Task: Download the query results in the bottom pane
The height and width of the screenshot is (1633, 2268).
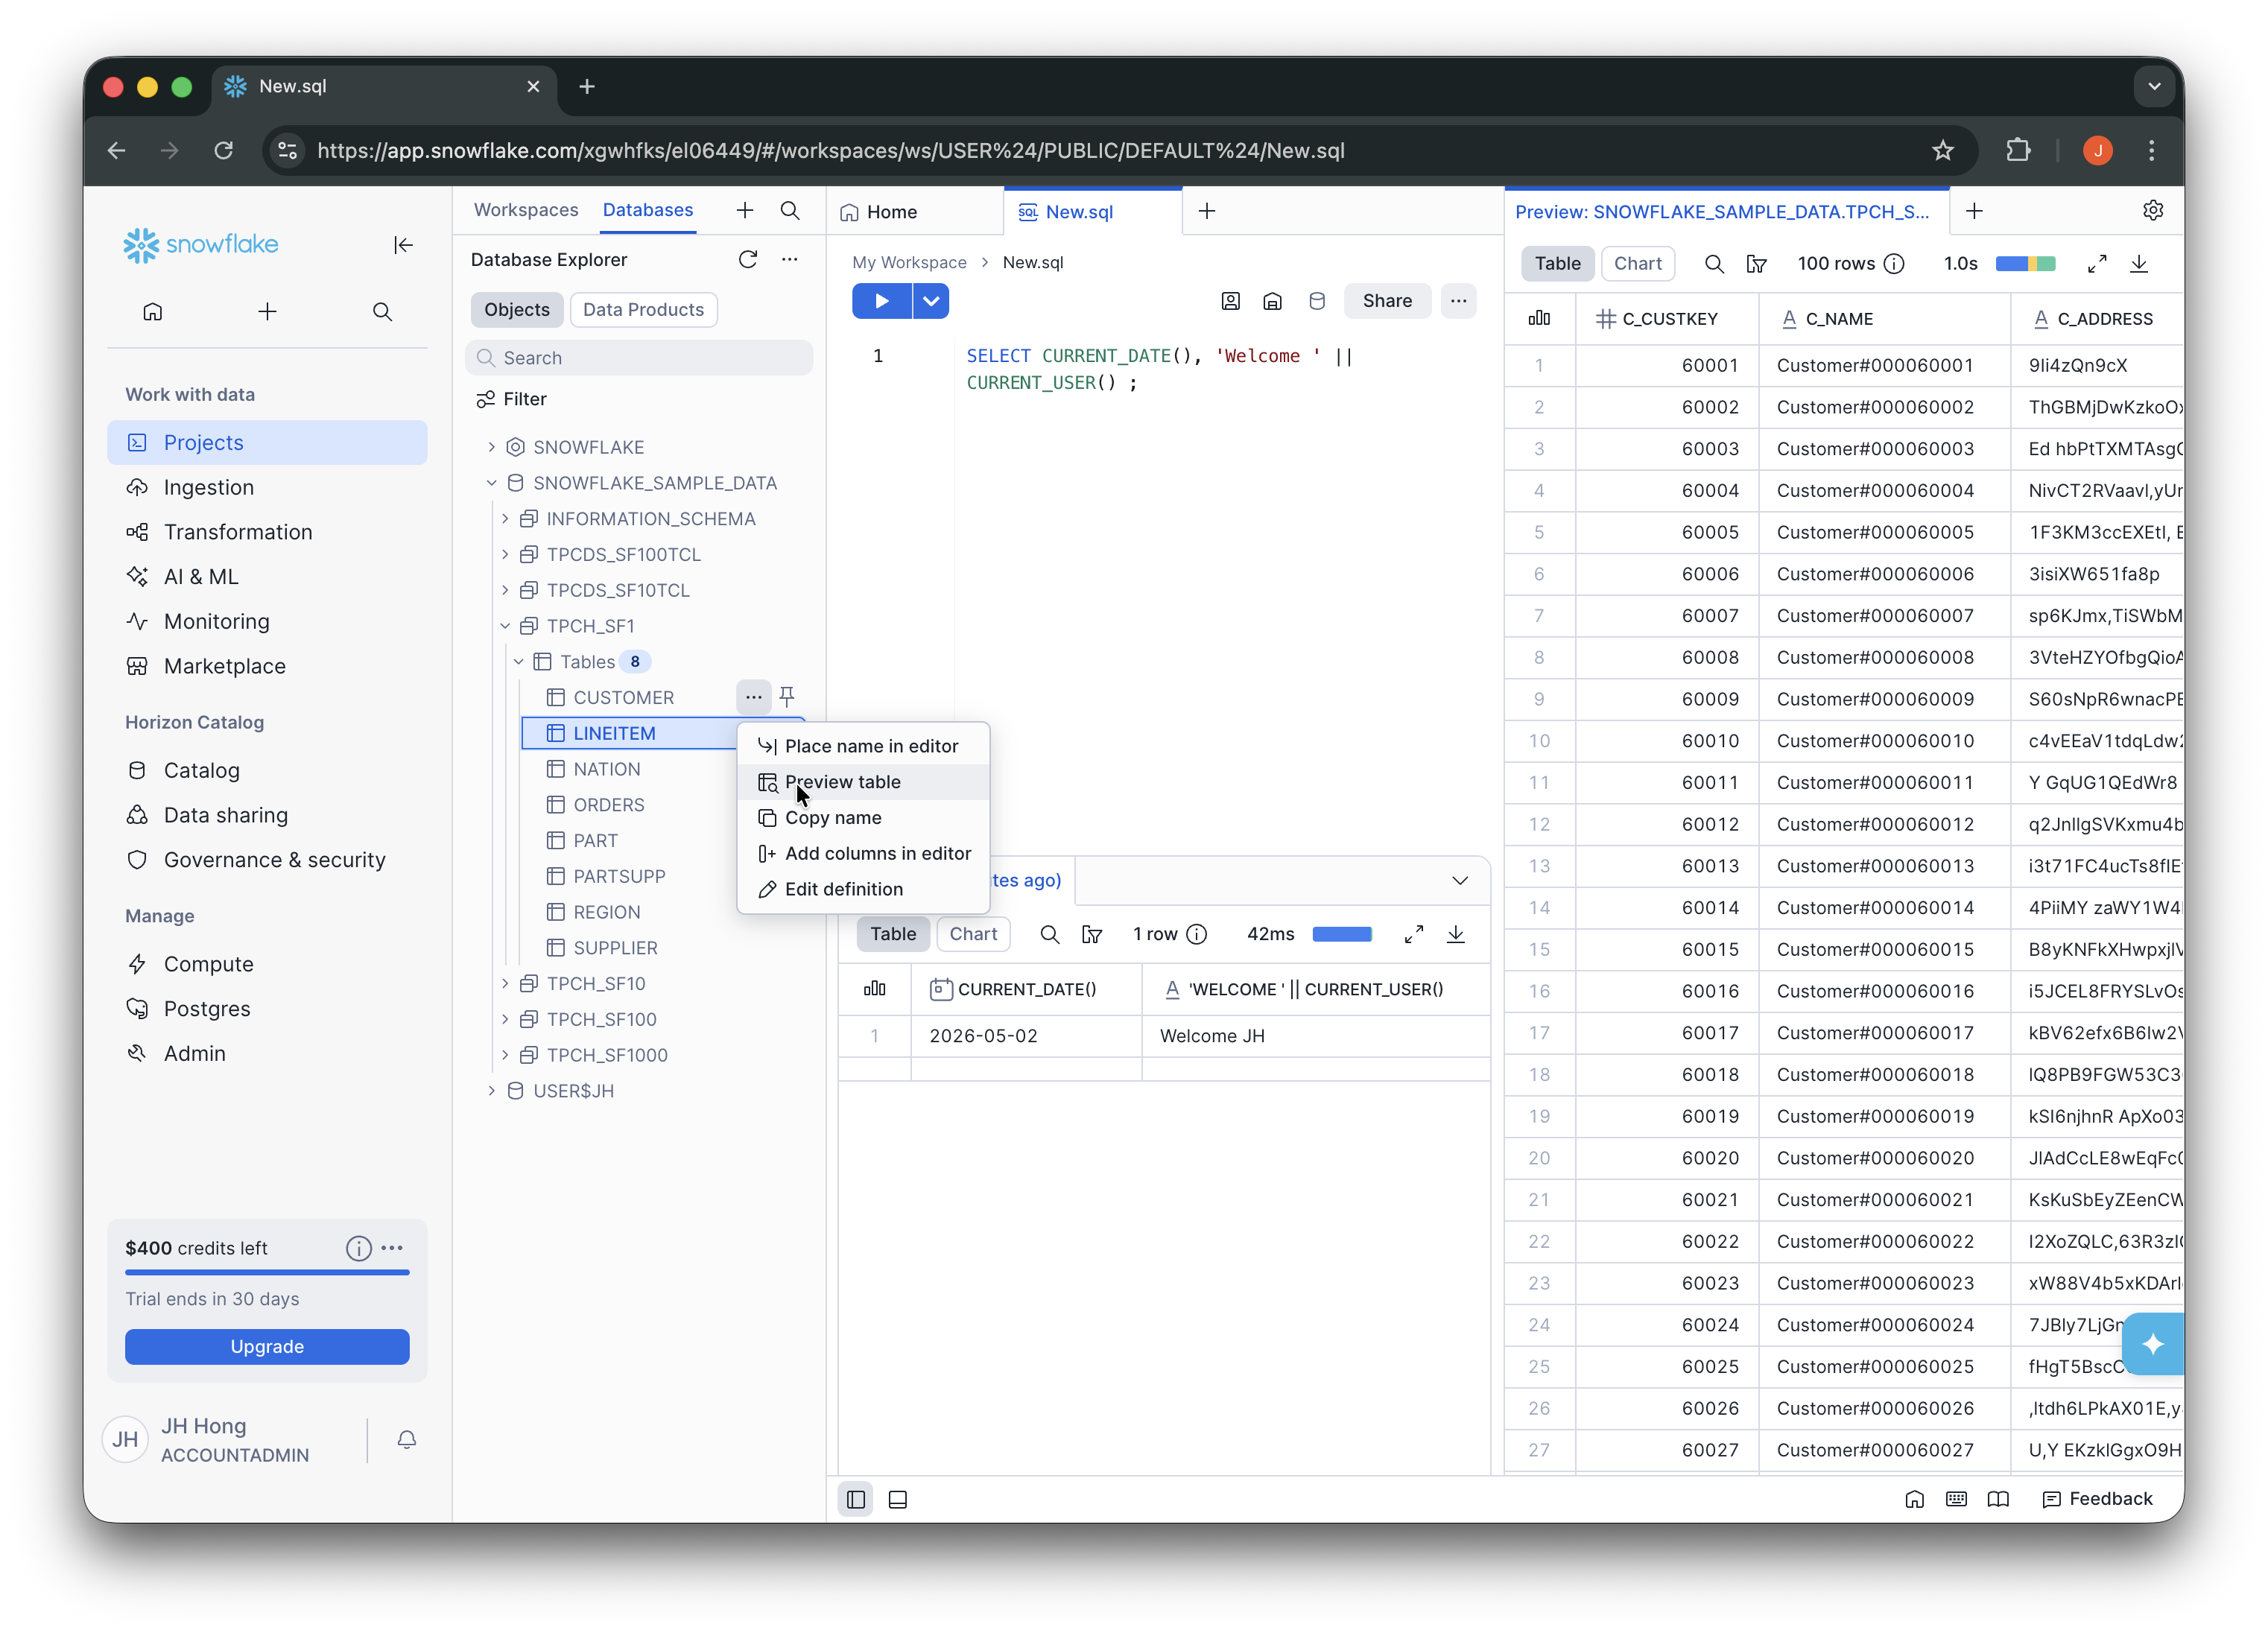Action: (1456, 934)
